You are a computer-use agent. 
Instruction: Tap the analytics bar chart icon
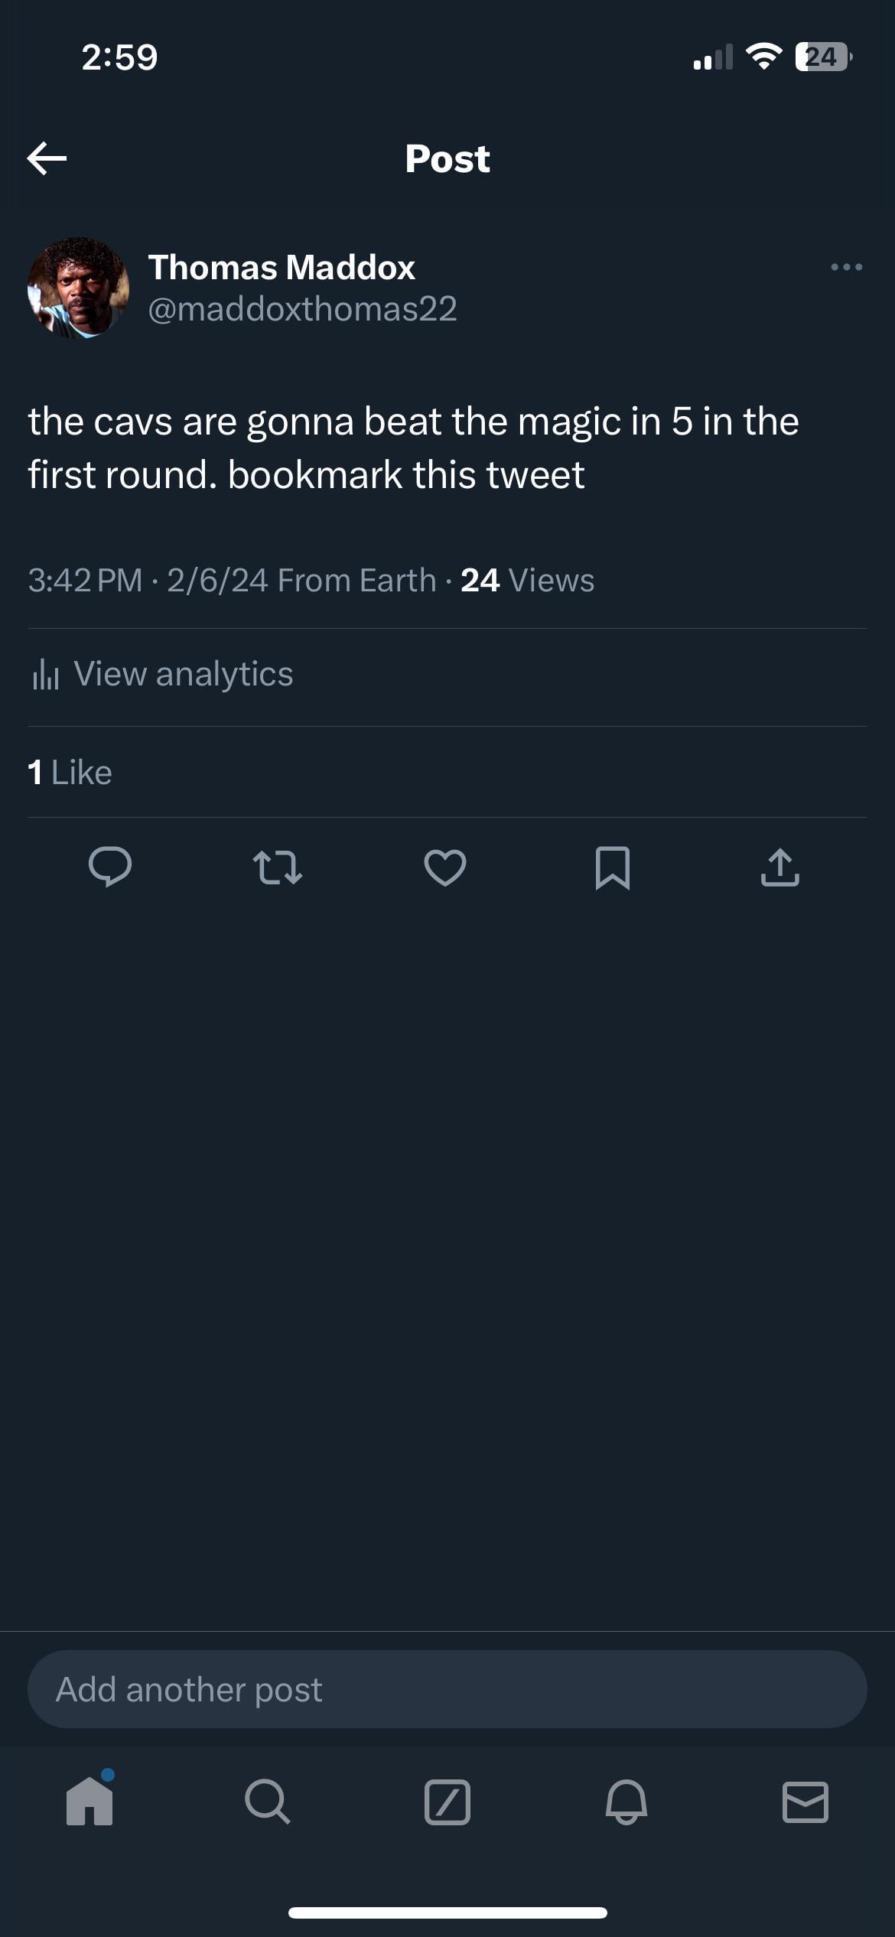point(46,675)
